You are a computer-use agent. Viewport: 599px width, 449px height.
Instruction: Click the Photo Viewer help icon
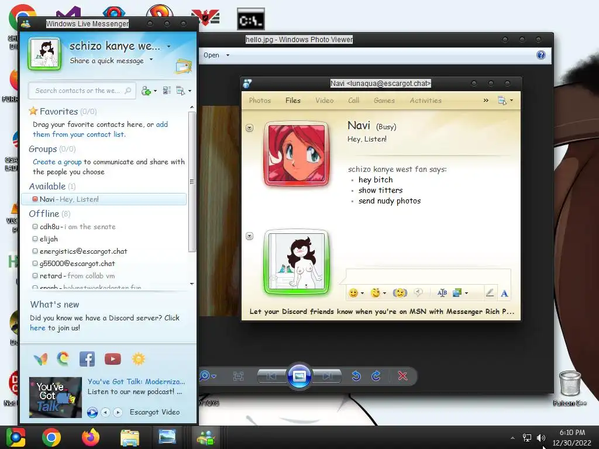point(541,55)
